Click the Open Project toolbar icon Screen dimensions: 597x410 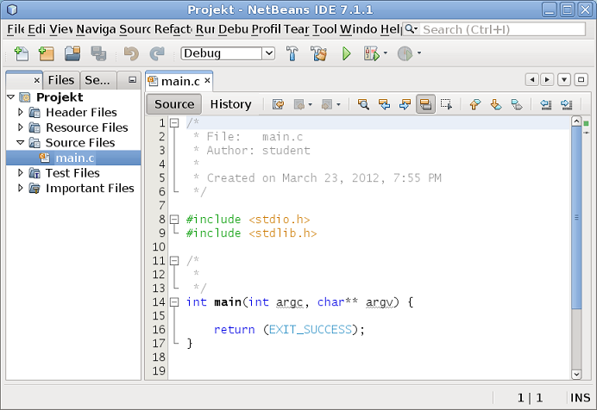[72, 53]
